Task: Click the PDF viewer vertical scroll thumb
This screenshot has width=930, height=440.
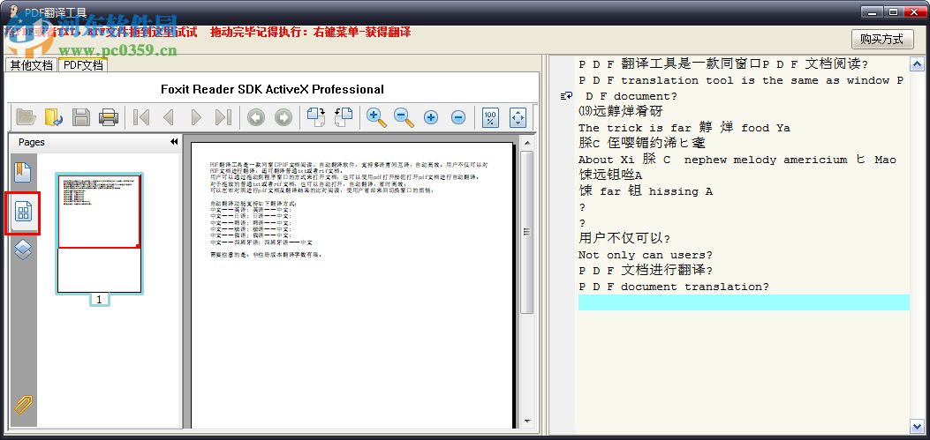Action: pos(526,232)
